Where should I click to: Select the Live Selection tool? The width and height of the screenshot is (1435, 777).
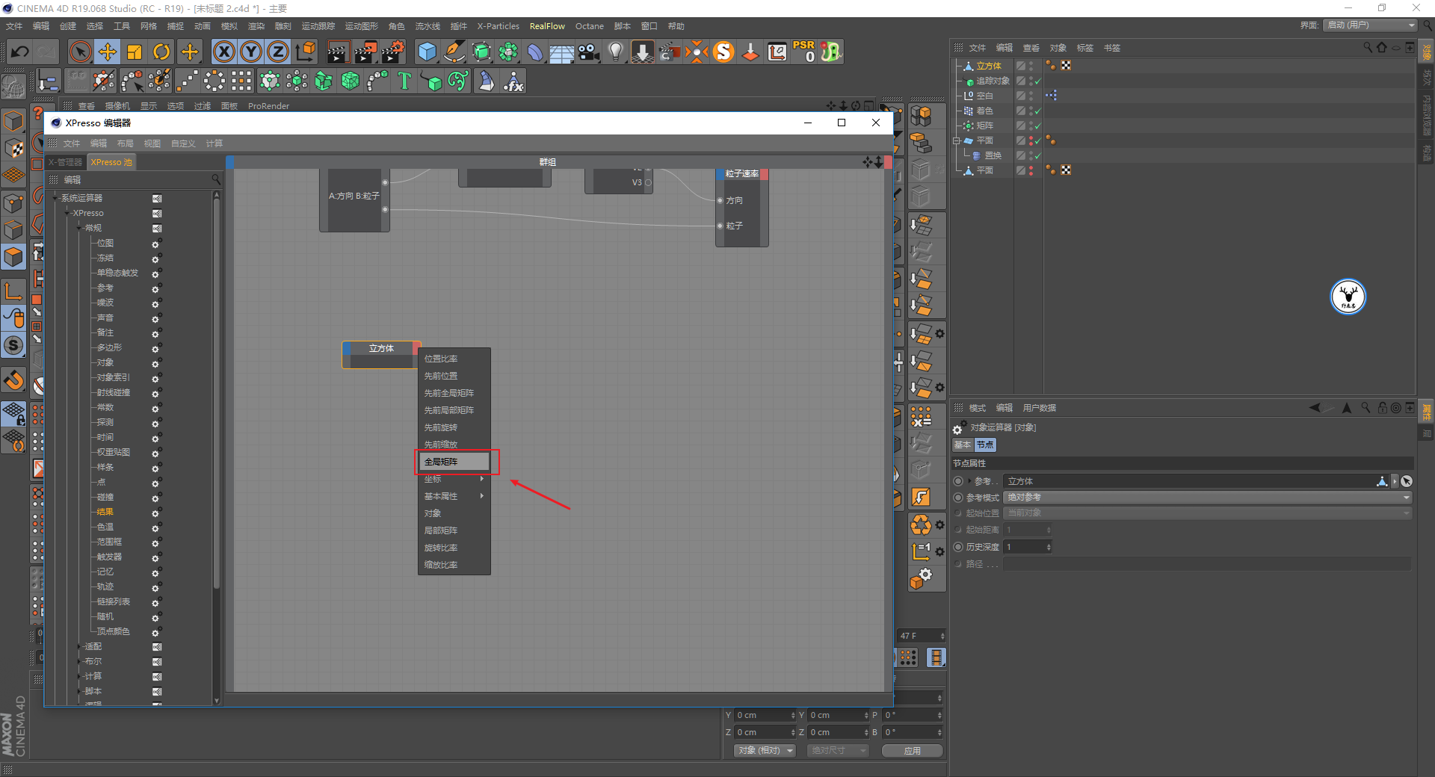(80, 52)
